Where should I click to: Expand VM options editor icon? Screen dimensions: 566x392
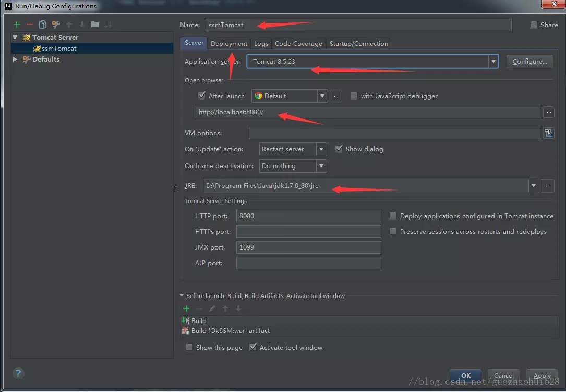click(x=549, y=133)
